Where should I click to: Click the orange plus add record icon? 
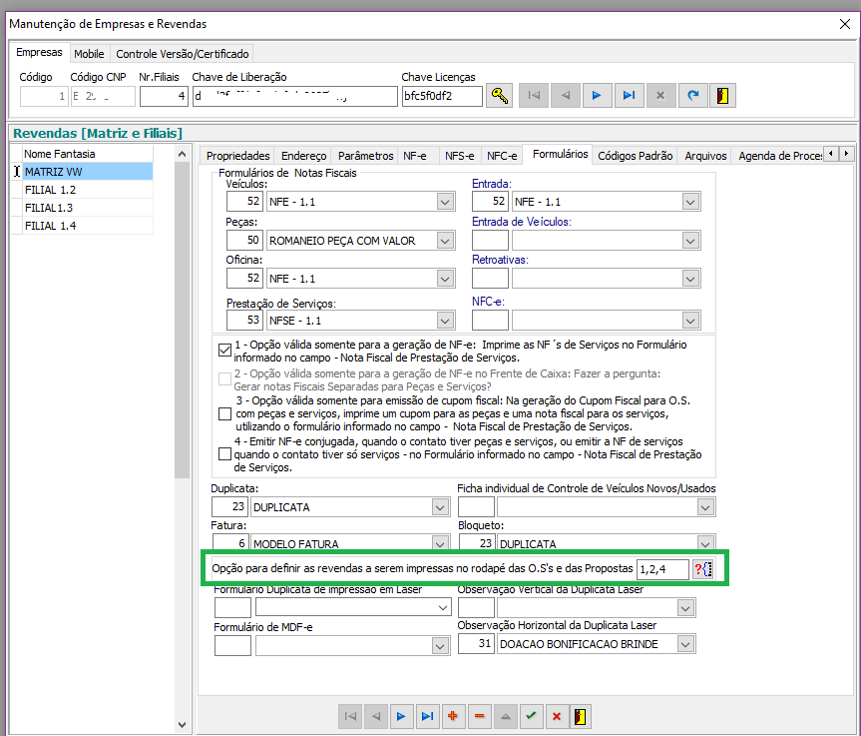(x=453, y=716)
